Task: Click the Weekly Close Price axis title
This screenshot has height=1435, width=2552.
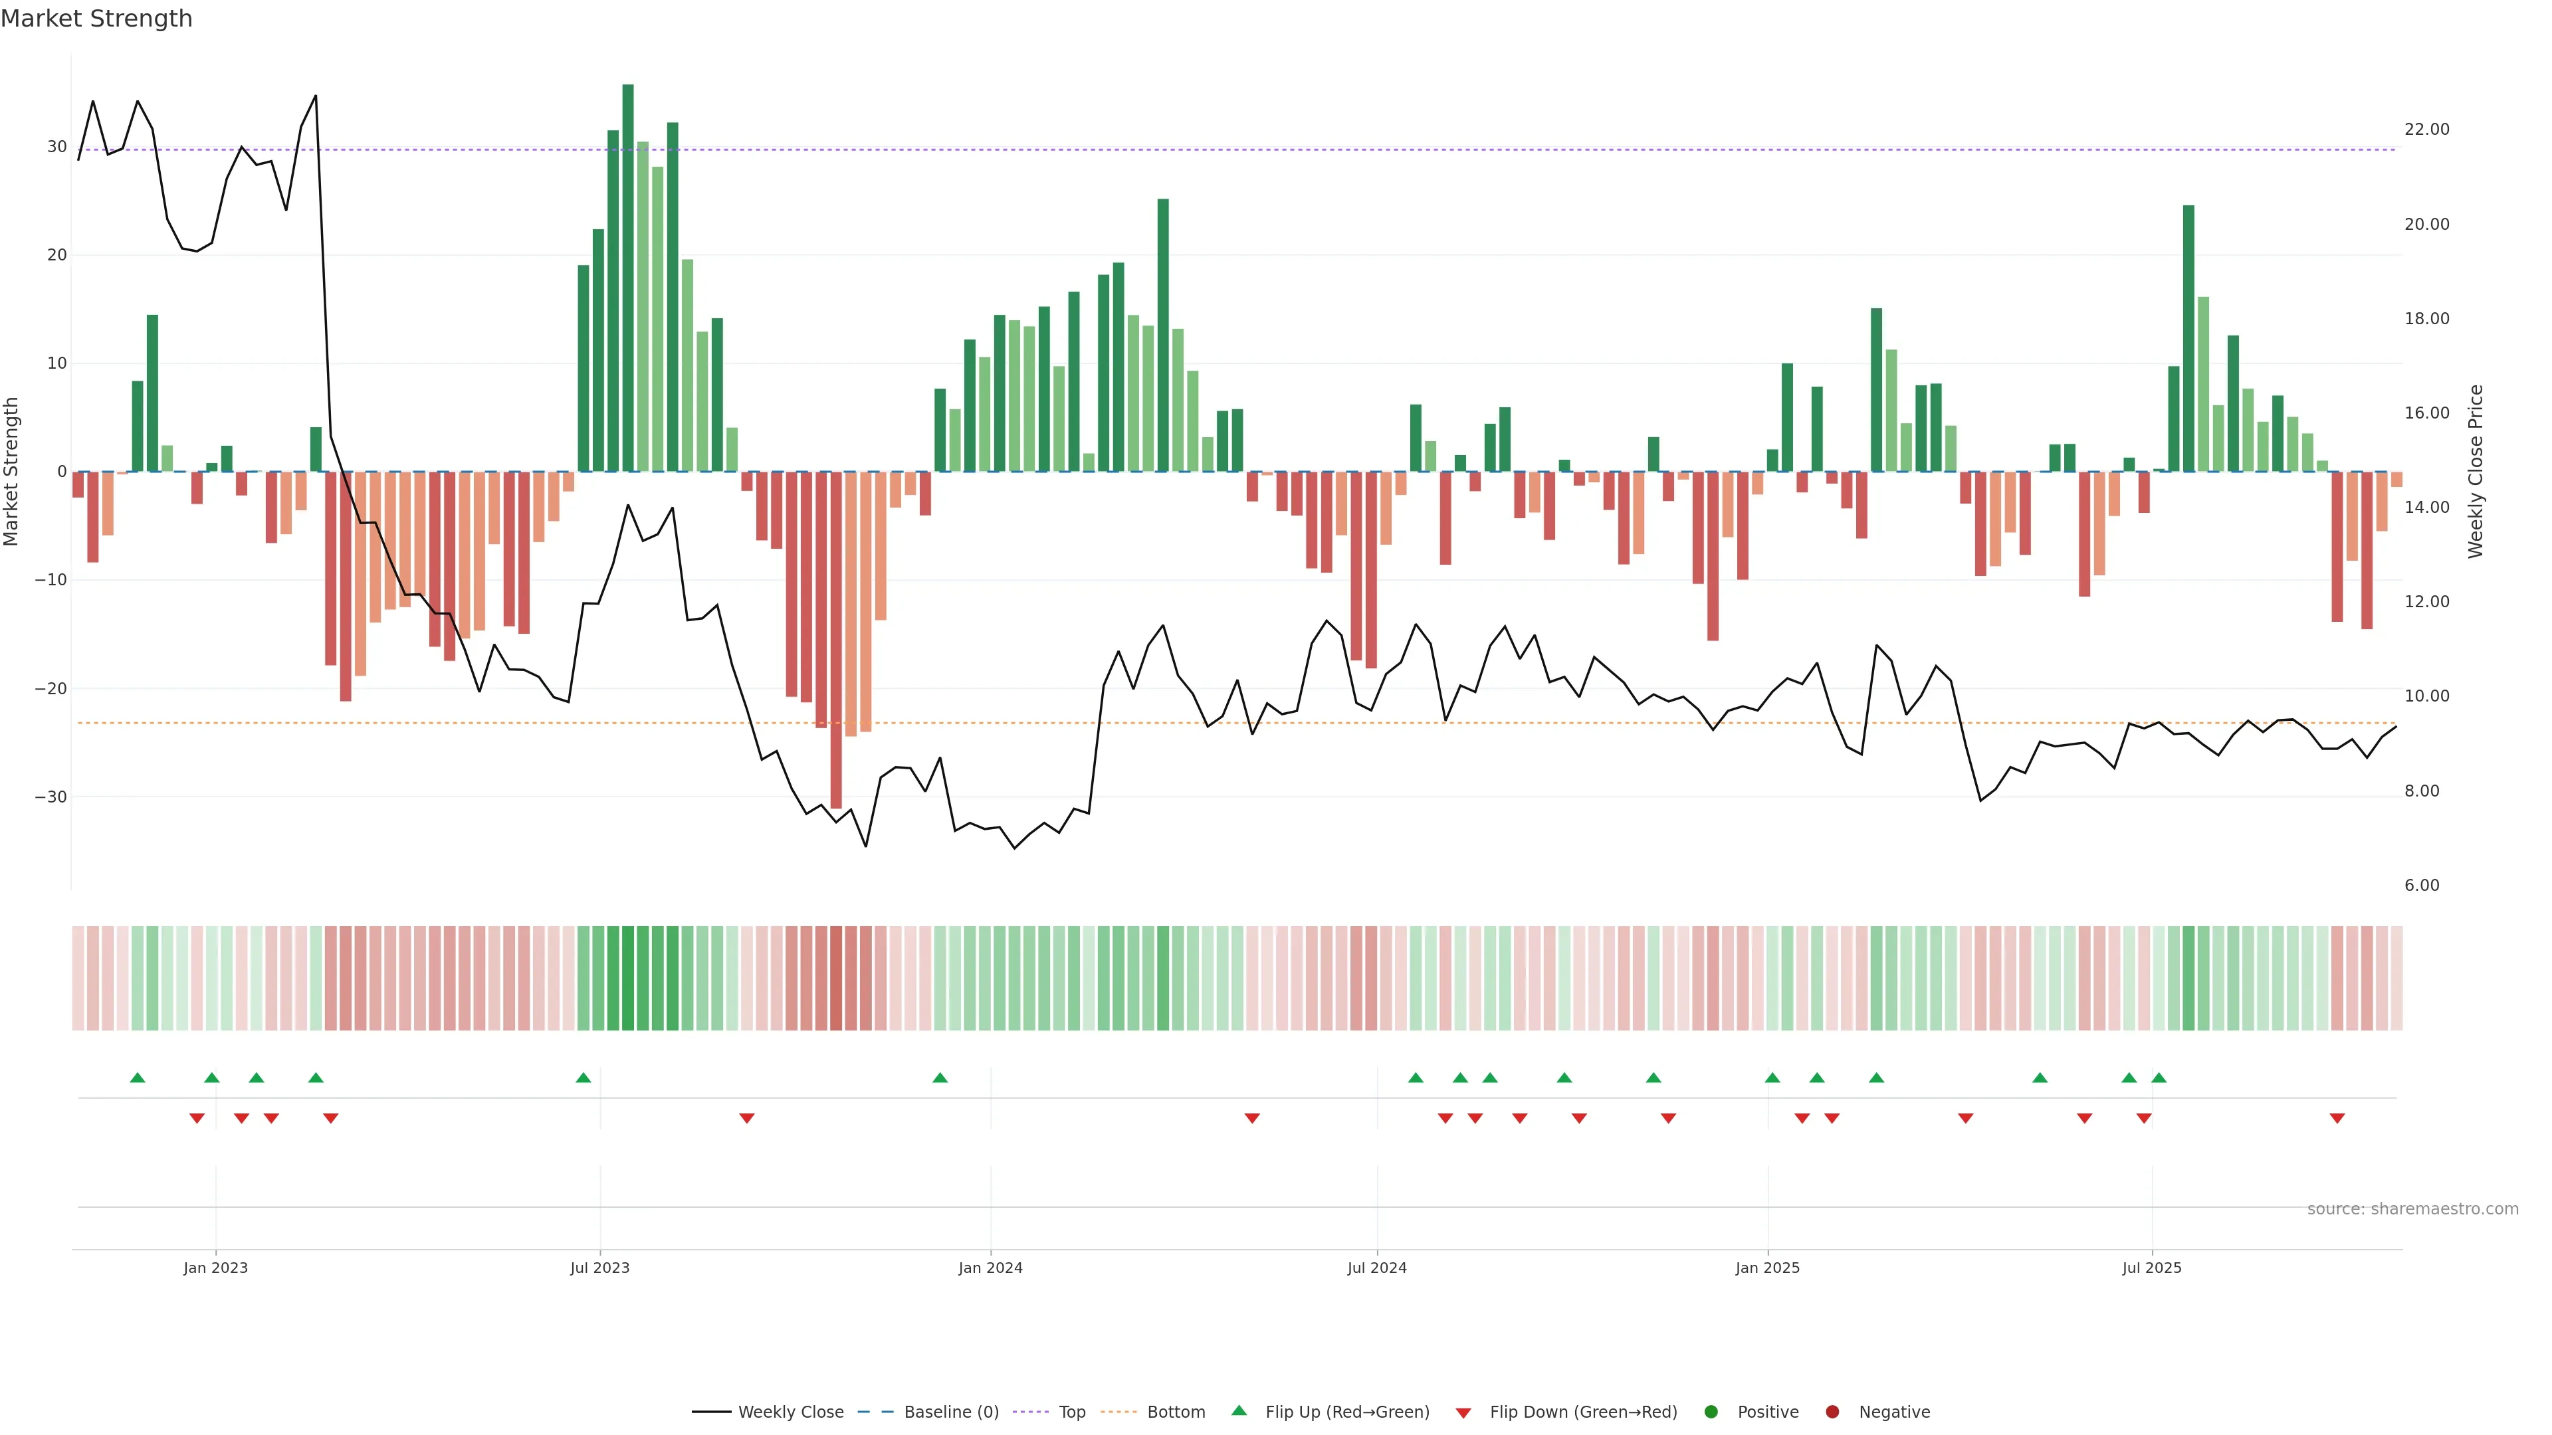Action: [2476, 472]
